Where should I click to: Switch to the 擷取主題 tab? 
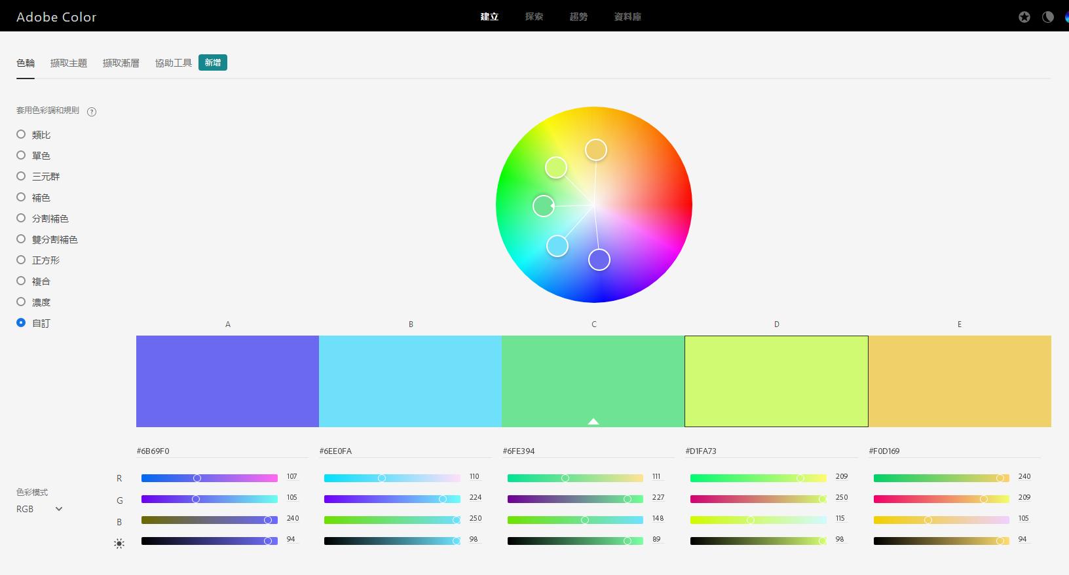(69, 63)
